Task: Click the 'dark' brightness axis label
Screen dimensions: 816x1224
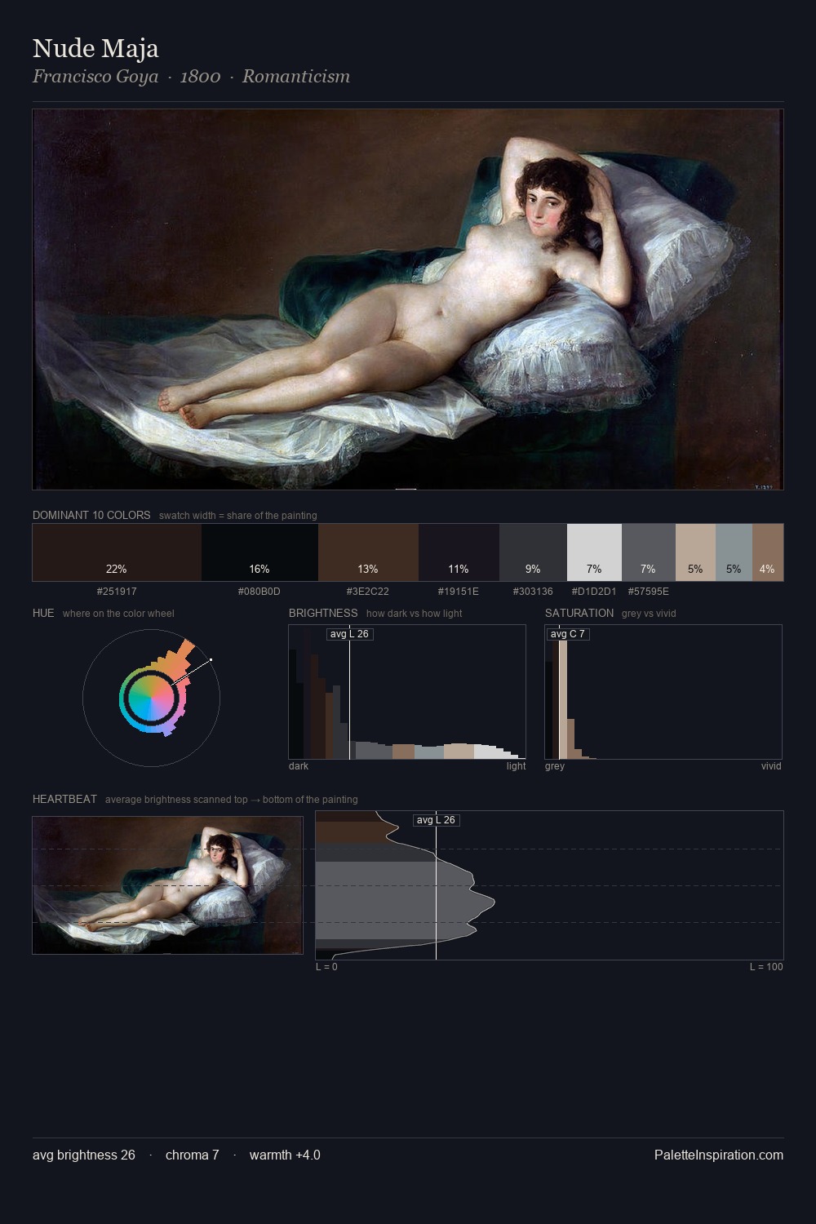Action: [x=299, y=766]
